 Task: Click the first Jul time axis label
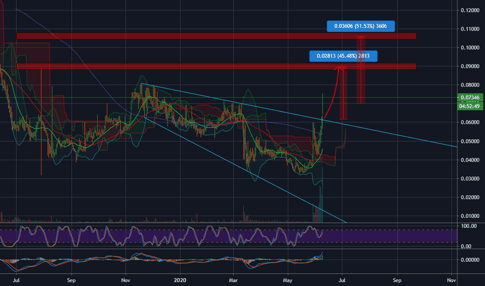pos(17,280)
